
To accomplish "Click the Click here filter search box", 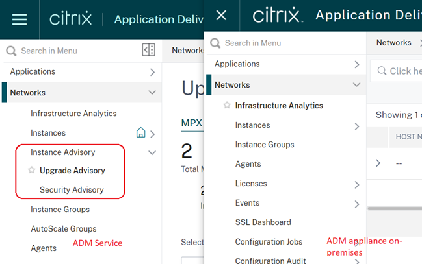I will 396,71.
